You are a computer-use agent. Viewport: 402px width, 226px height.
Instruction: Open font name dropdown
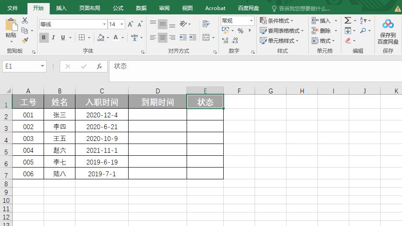(x=104, y=24)
